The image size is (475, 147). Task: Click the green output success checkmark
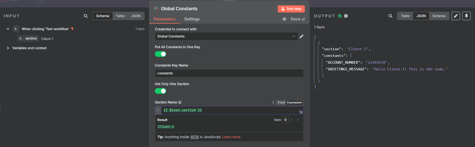(340, 16)
